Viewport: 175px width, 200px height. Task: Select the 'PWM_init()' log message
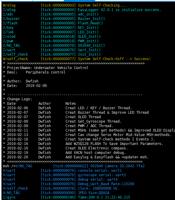pos(88,41)
